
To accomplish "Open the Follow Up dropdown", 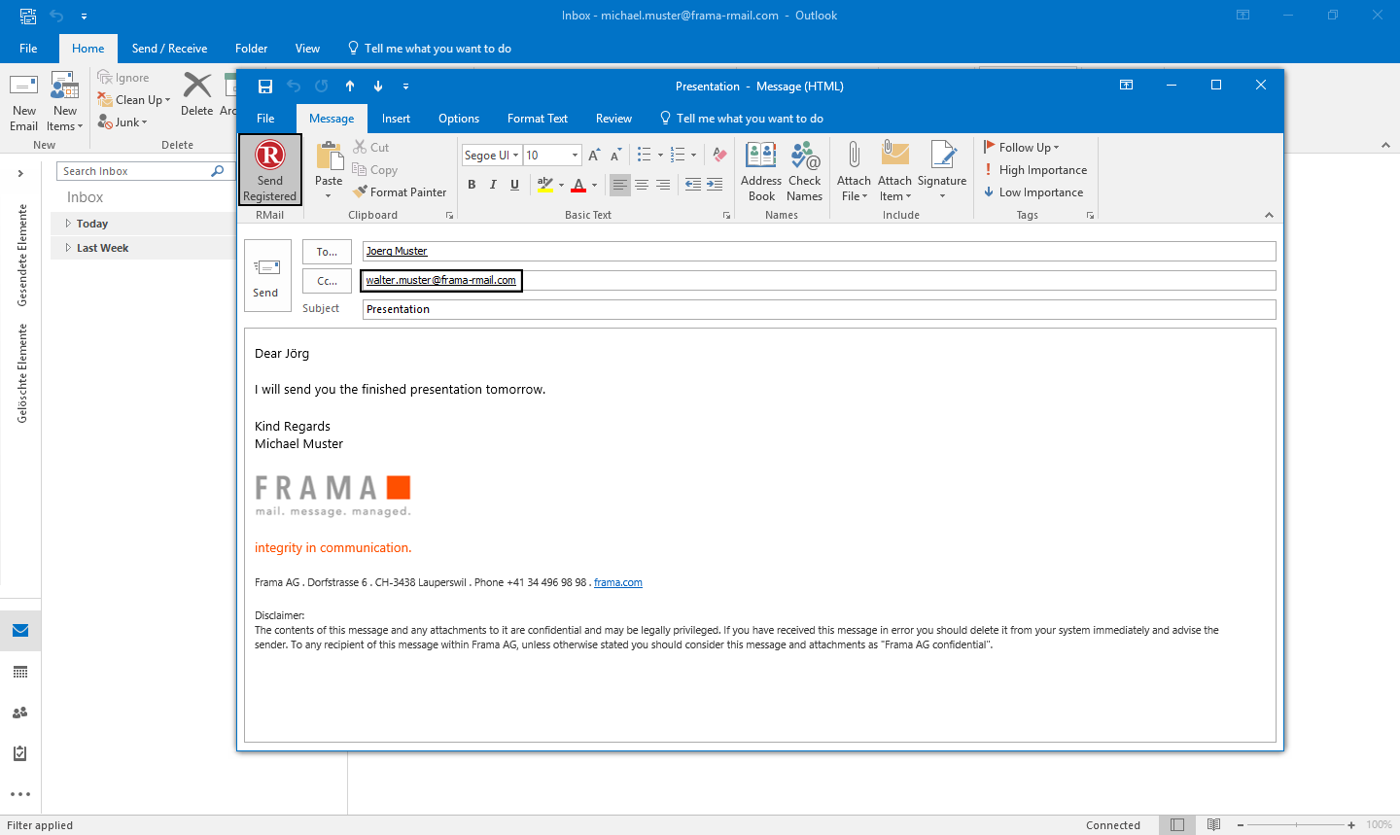I will (1022, 148).
